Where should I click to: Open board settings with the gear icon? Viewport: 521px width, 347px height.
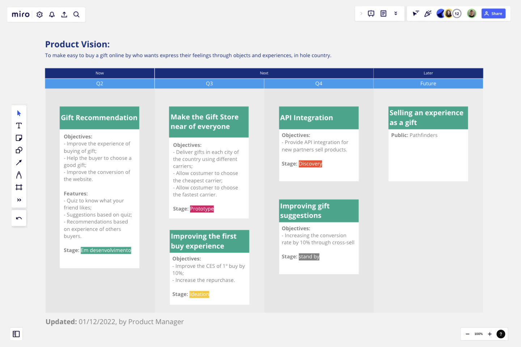(39, 14)
